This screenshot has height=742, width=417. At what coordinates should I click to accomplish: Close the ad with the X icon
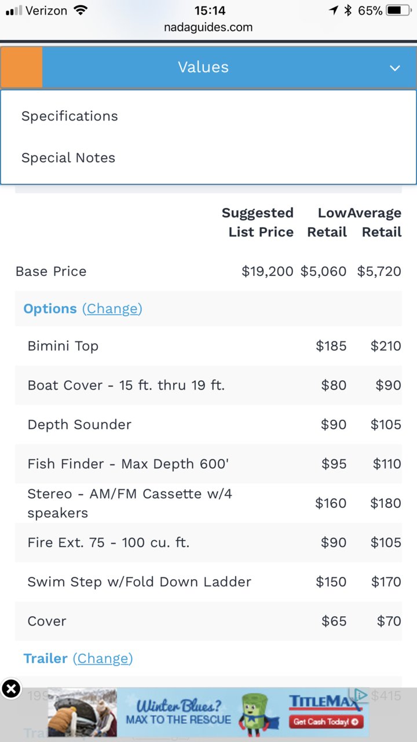pos(10,689)
